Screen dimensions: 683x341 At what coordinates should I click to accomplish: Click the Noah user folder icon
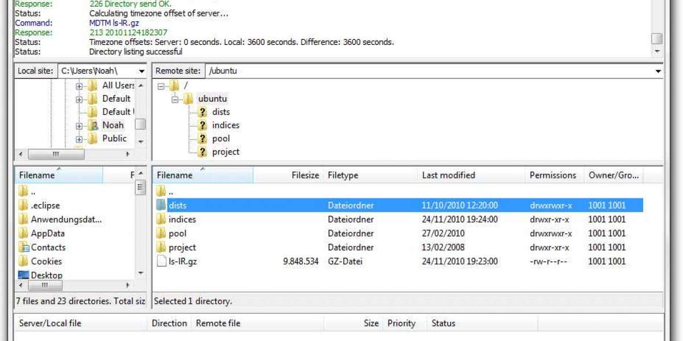click(93, 126)
